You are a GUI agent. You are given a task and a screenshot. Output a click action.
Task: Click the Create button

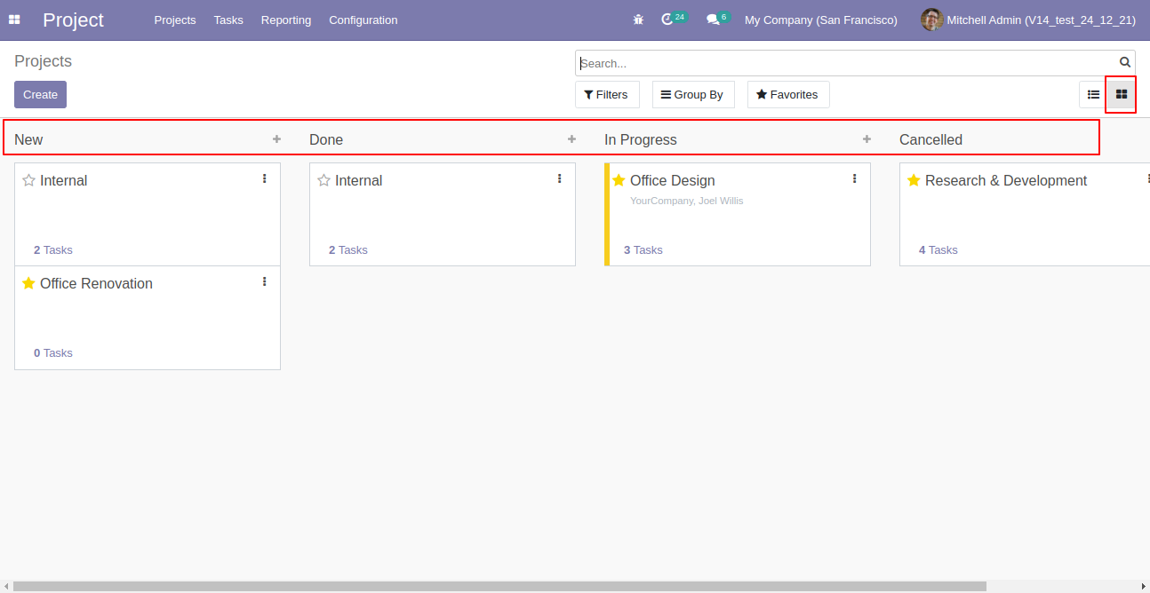(x=40, y=94)
